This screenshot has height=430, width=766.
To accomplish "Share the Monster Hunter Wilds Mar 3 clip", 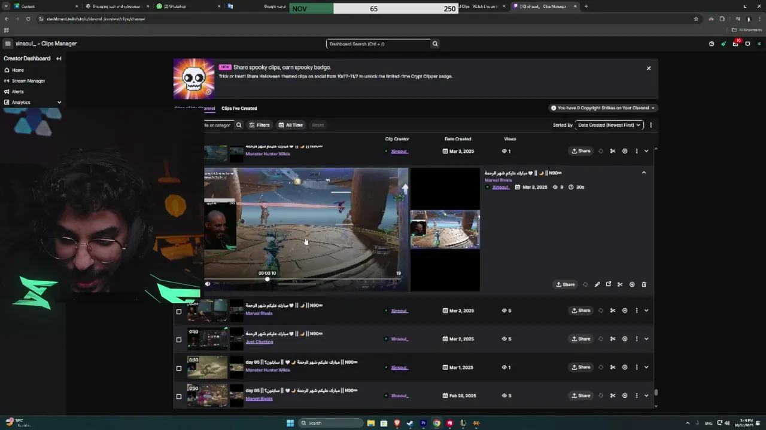I will [580, 151].
